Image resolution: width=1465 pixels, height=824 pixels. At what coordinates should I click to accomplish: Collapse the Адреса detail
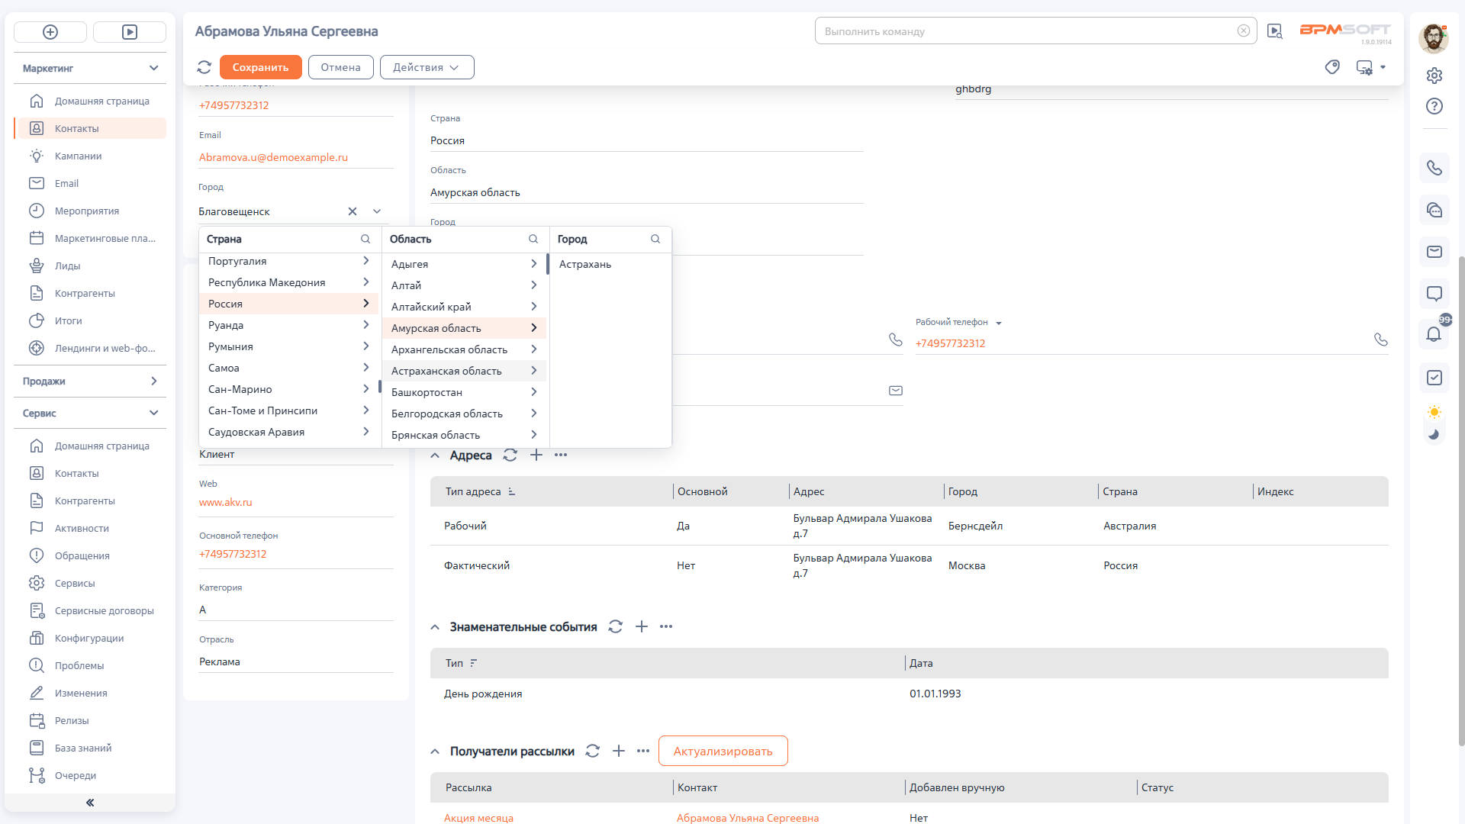[435, 455]
